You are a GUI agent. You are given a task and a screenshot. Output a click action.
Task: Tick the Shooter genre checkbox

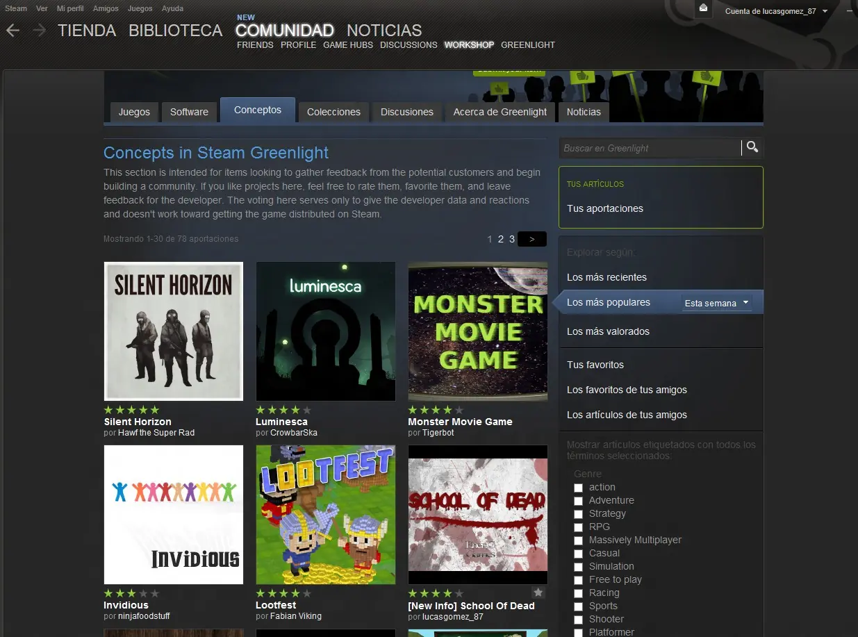tap(578, 620)
